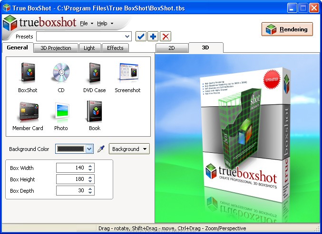Apply preset with the blue checkmark icon

coord(141,37)
